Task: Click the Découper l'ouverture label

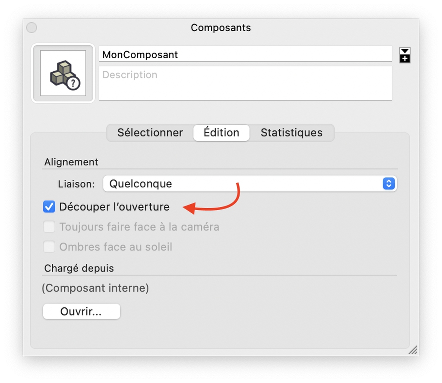Action: point(114,207)
